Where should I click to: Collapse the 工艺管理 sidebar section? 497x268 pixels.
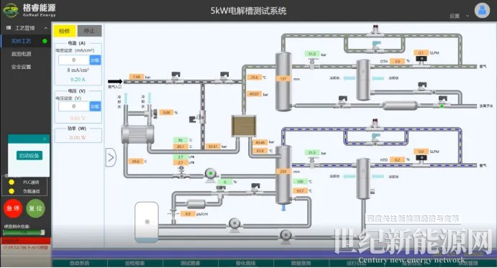46,28
